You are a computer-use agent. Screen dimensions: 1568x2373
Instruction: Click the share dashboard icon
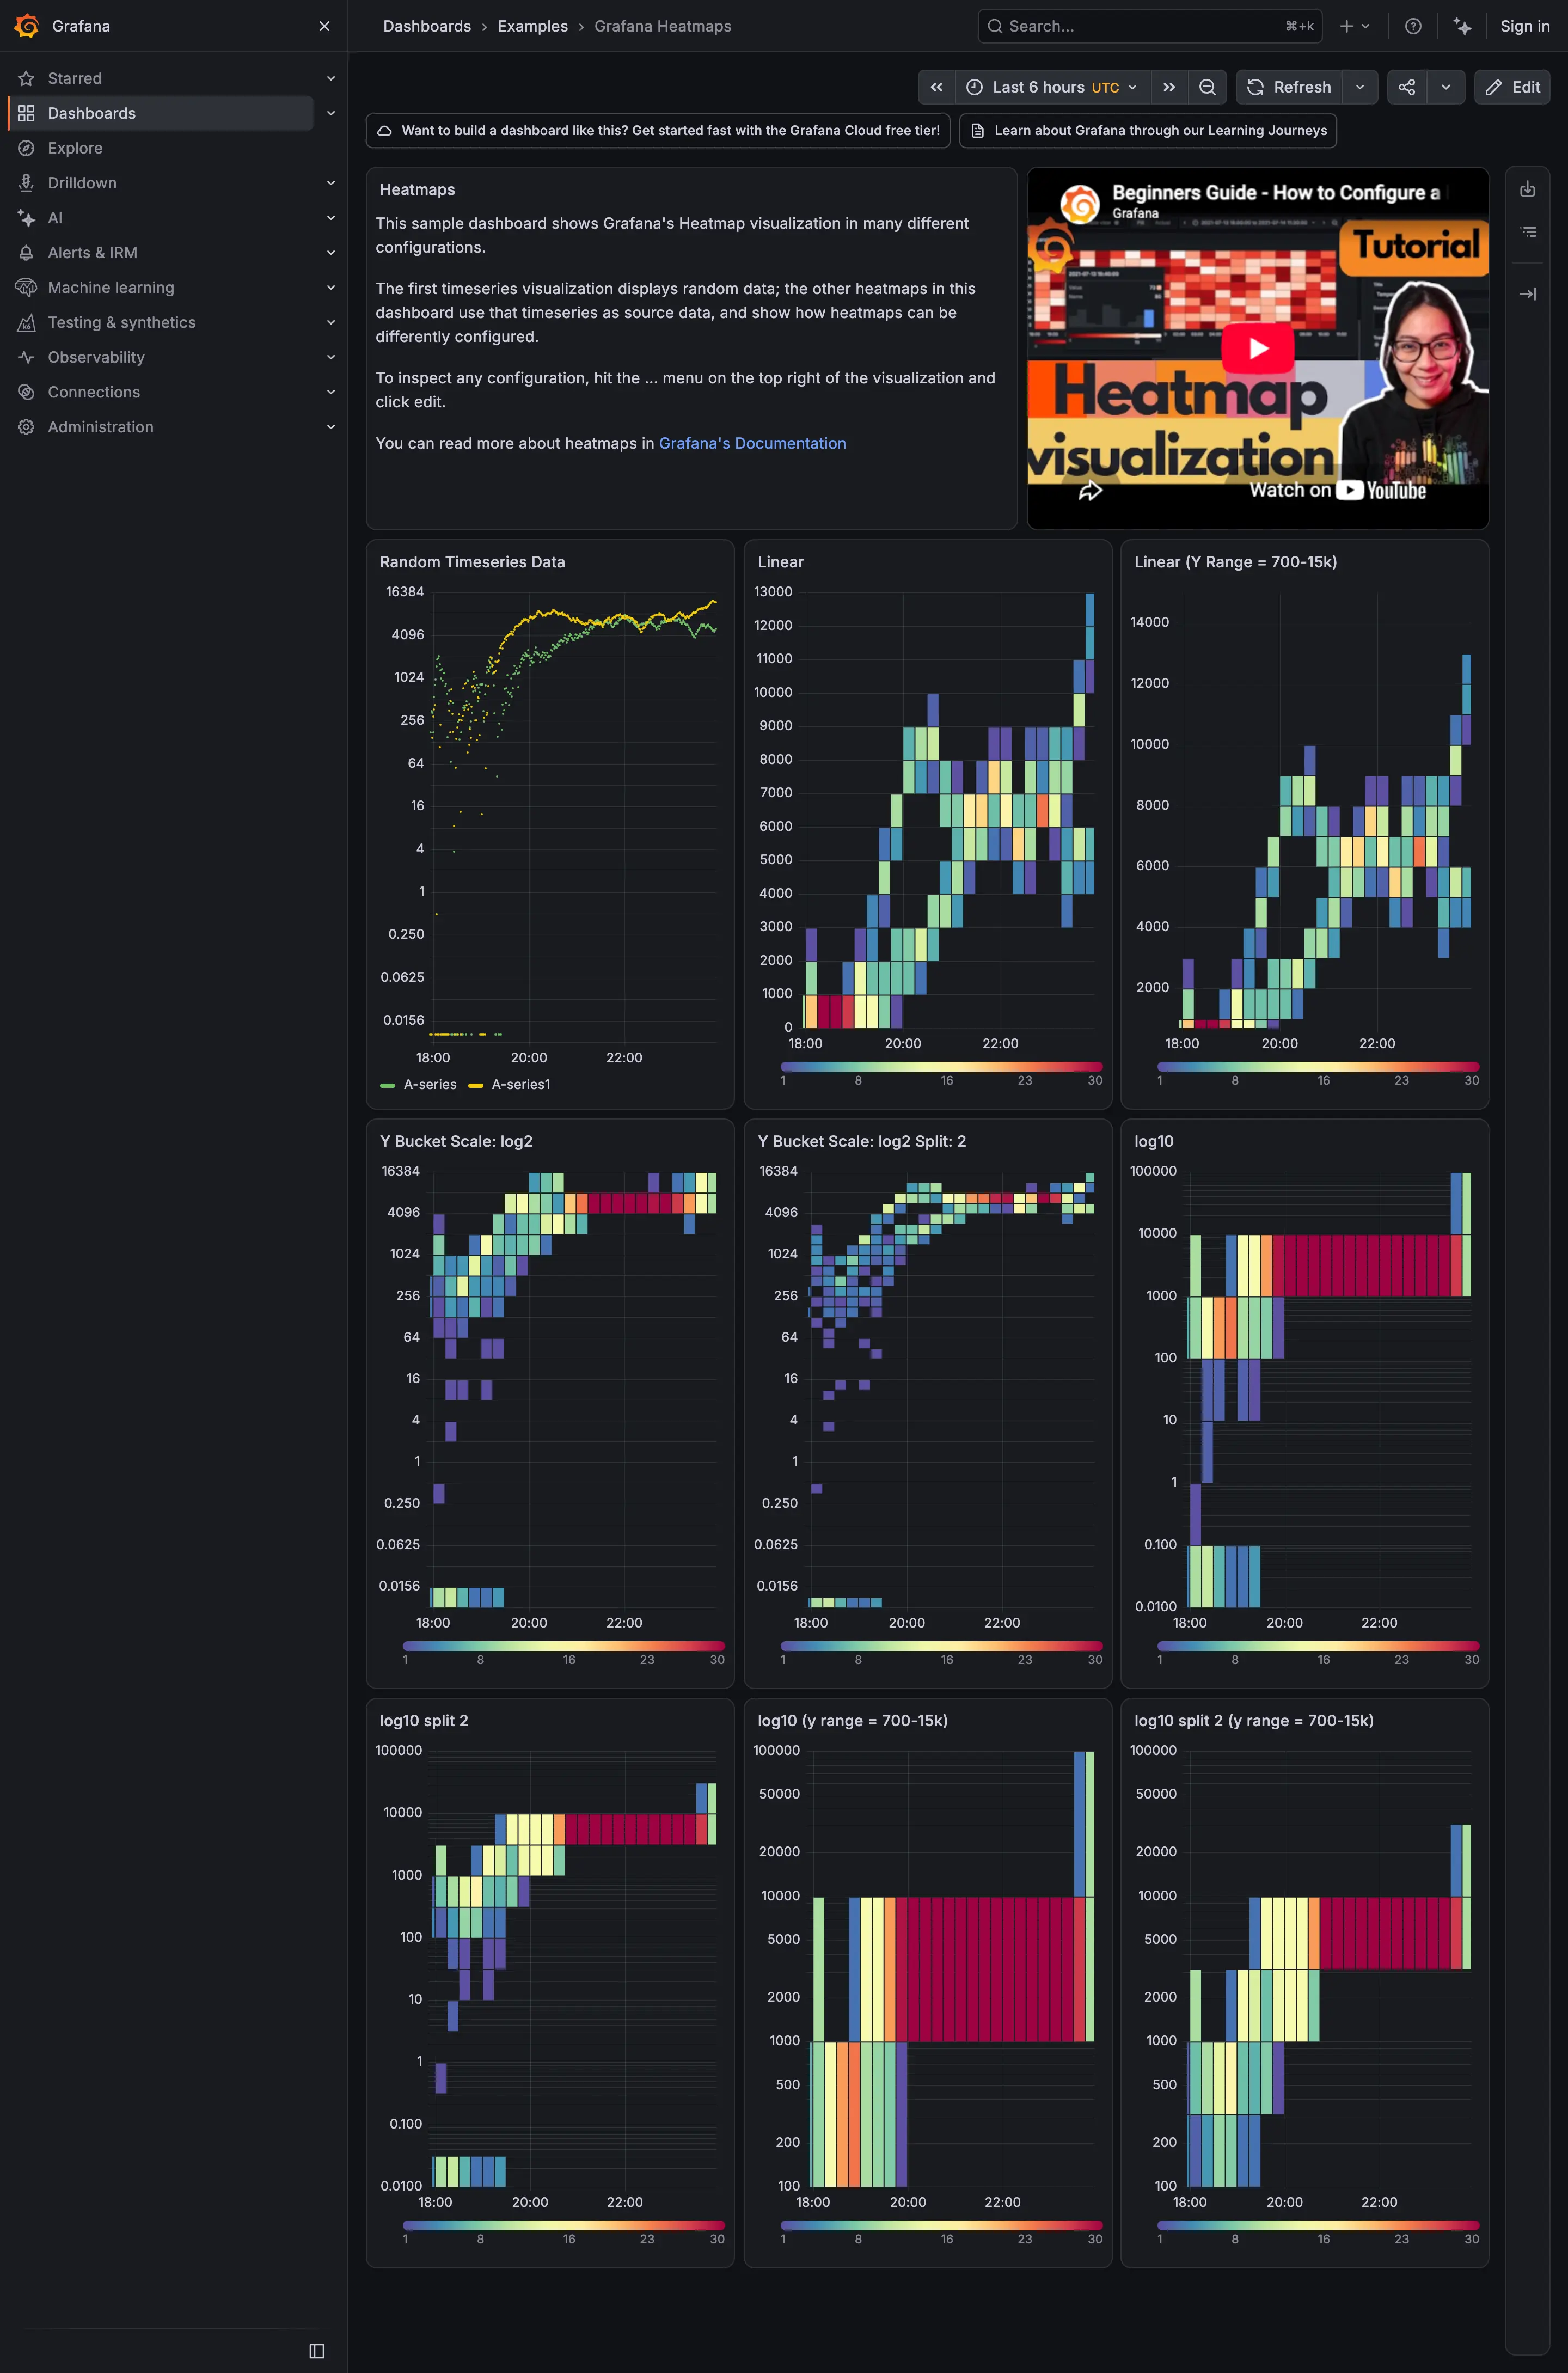1407,87
